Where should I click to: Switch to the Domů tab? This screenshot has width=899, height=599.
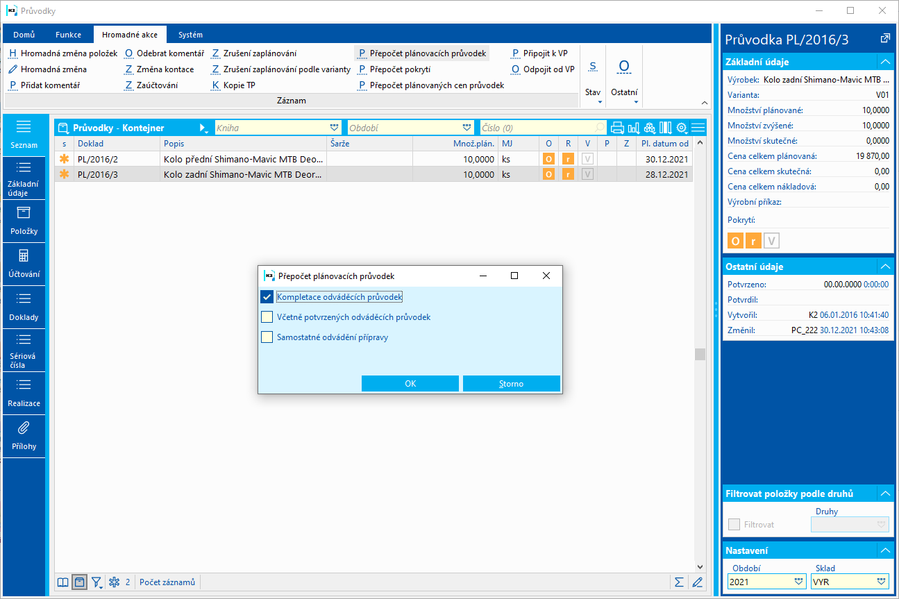pyautogui.click(x=24, y=34)
